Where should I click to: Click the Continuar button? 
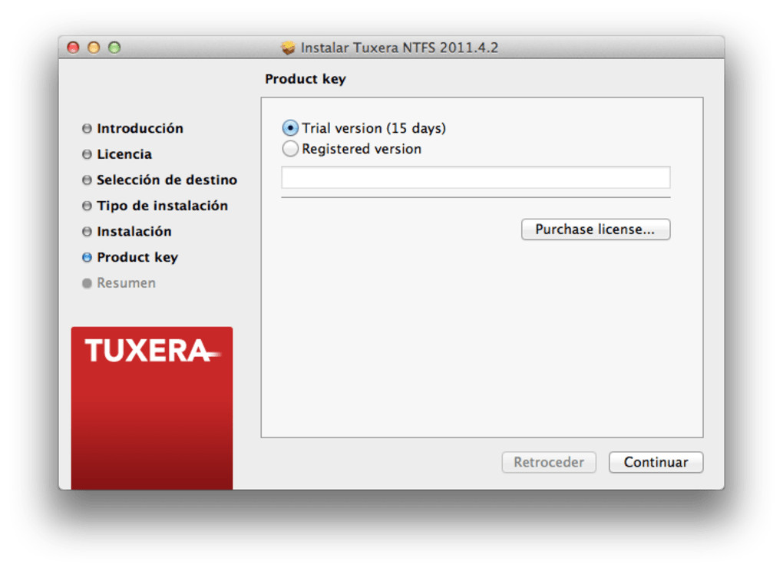pos(656,462)
